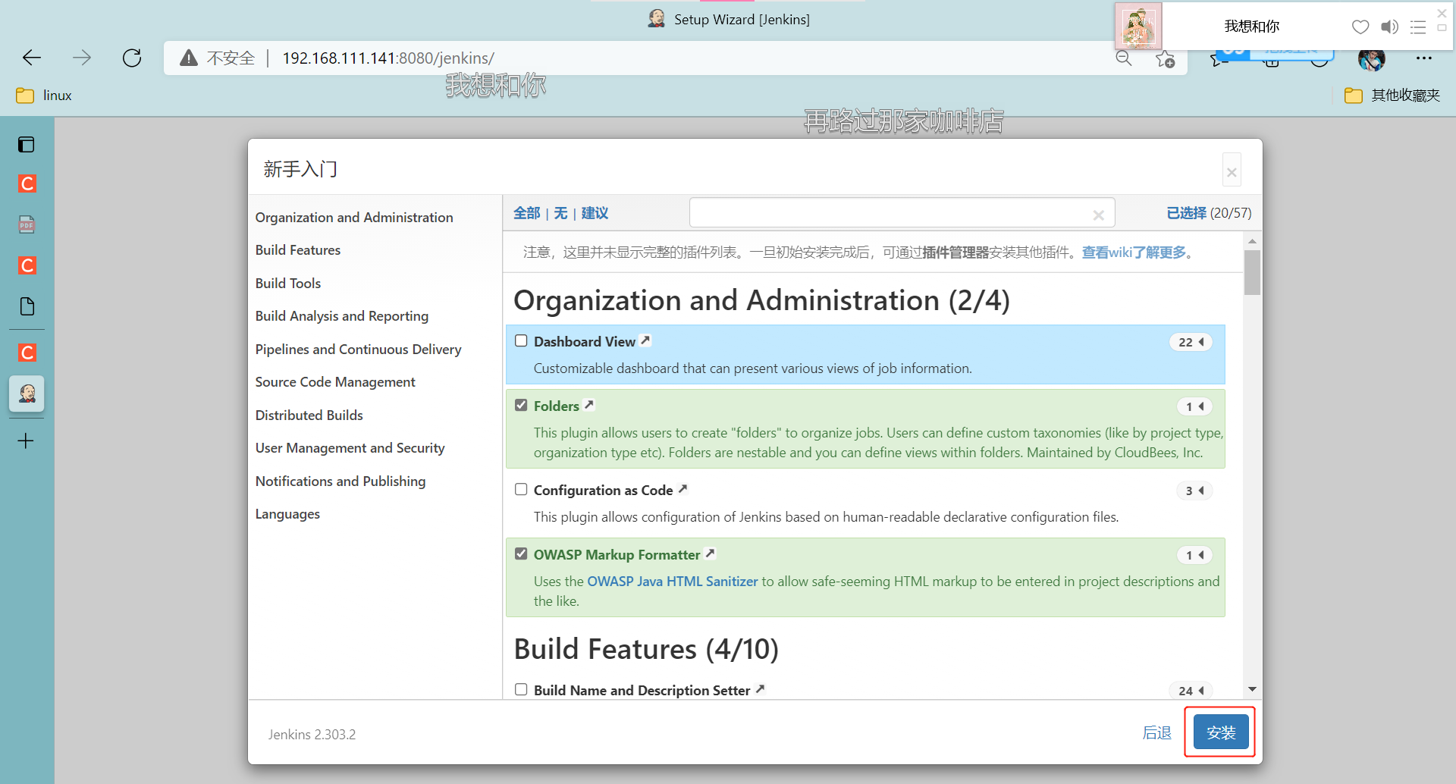Open the 查看wiki了解更多 link
Viewport: 1456px width, 784px height.
1134,252
